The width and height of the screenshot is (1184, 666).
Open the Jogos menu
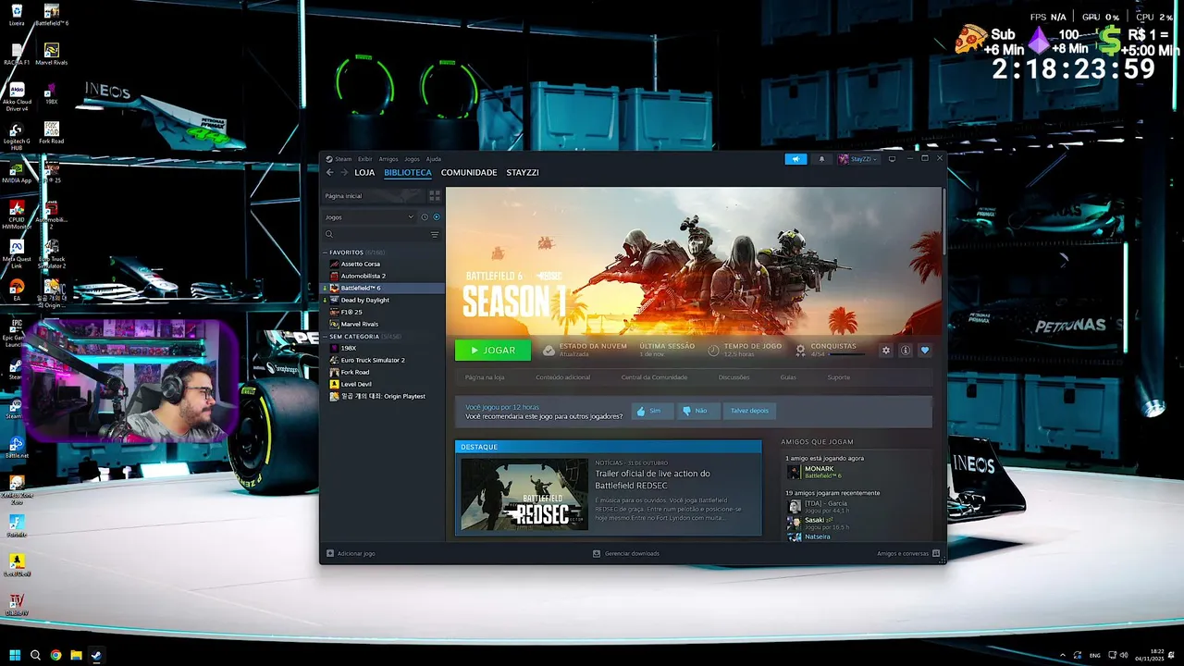(x=412, y=159)
